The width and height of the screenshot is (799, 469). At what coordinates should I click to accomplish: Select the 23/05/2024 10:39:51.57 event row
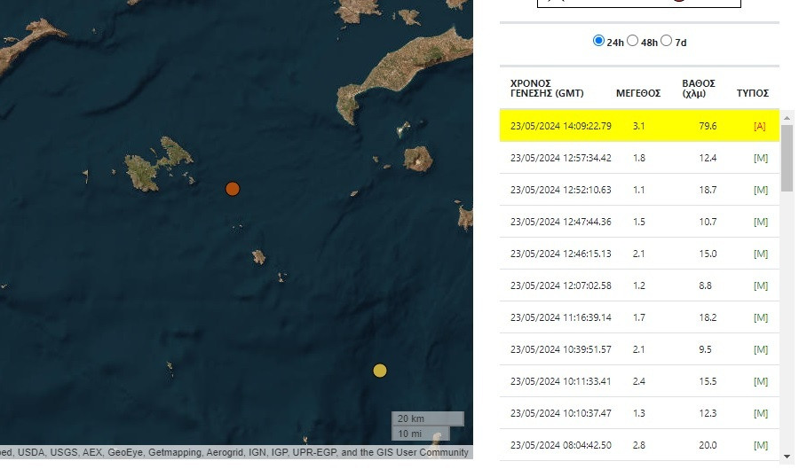(x=639, y=349)
